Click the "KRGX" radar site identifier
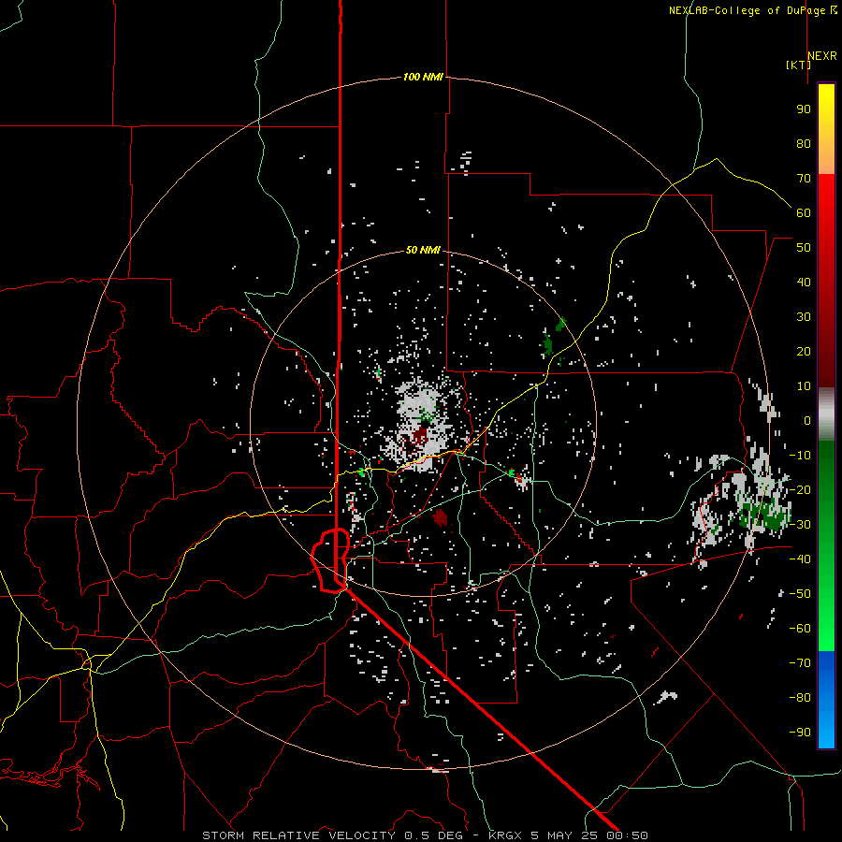The image size is (842, 842). [x=507, y=835]
